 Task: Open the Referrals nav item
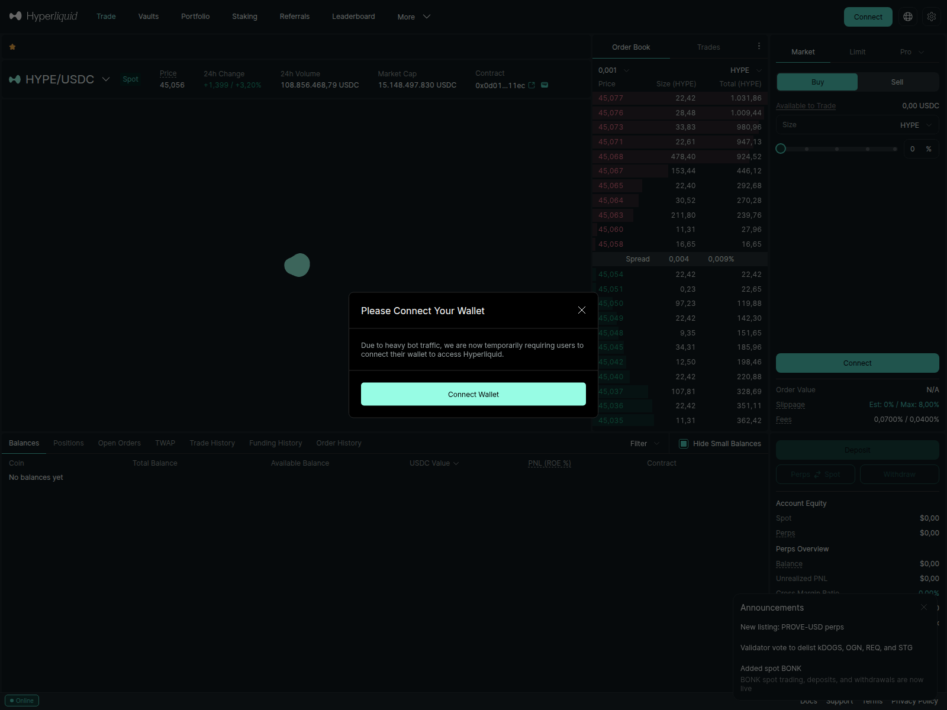pyautogui.click(x=295, y=17)
